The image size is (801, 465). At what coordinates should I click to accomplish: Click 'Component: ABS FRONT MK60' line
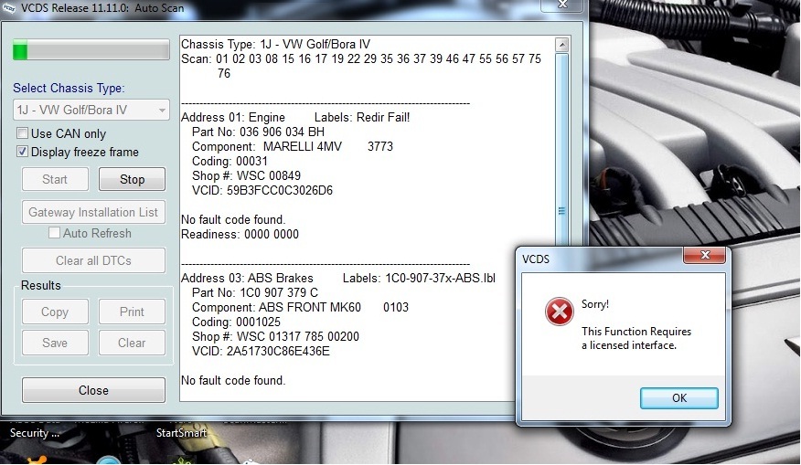coord(300,307)
